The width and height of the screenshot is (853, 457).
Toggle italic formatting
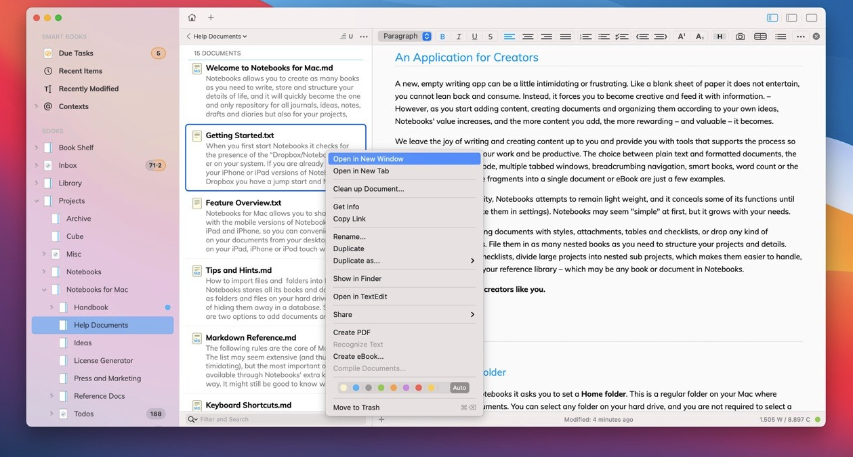pos(458,36)
